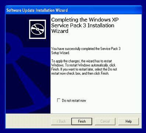The width and height of the screenshot is (146, 133).
Task: Click the Completing the Windows XP heading
Action: tap(85, 25)
